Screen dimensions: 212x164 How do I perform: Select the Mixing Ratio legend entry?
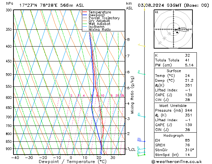[99, 30]
